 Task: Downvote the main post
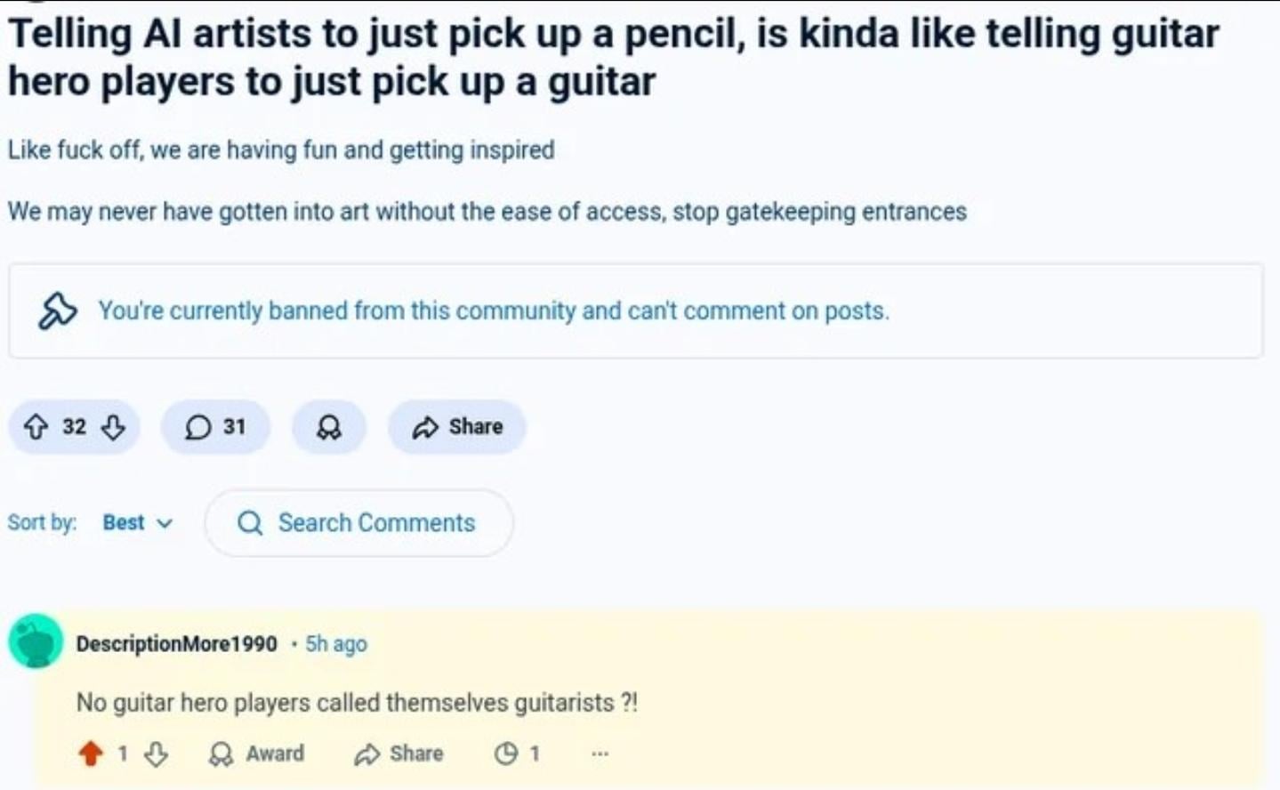tap(113, 427)
